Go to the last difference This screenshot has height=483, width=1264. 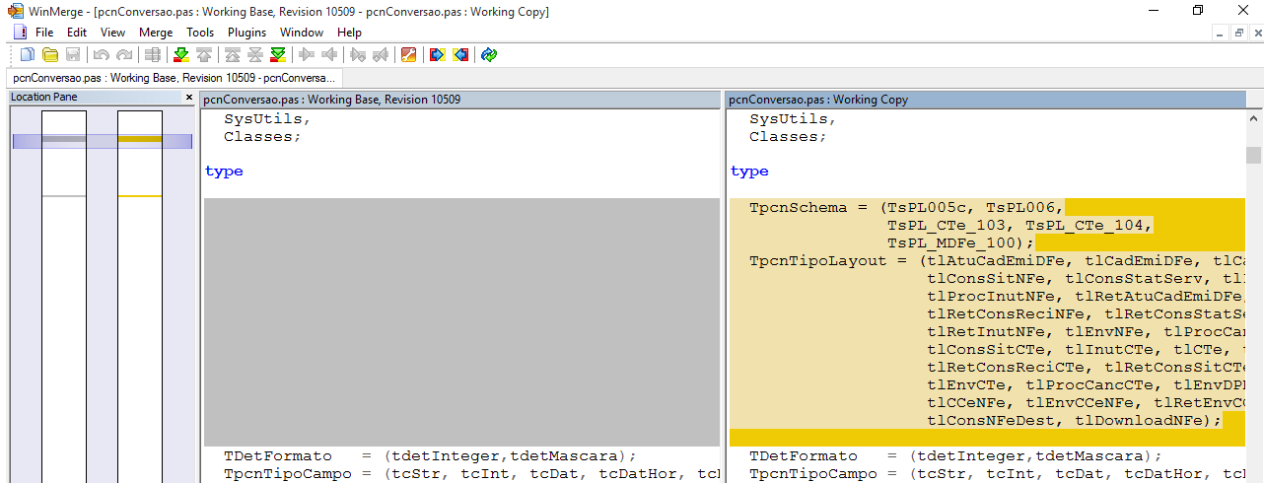click(278, 54)
